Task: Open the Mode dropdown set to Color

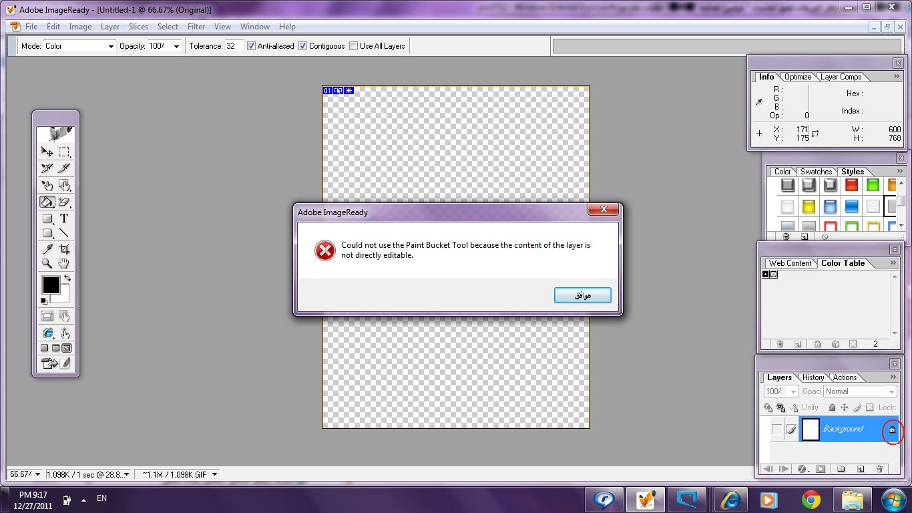Action: point(79,46)
